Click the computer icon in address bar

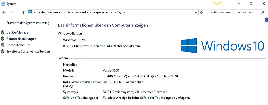coord(30,12)
